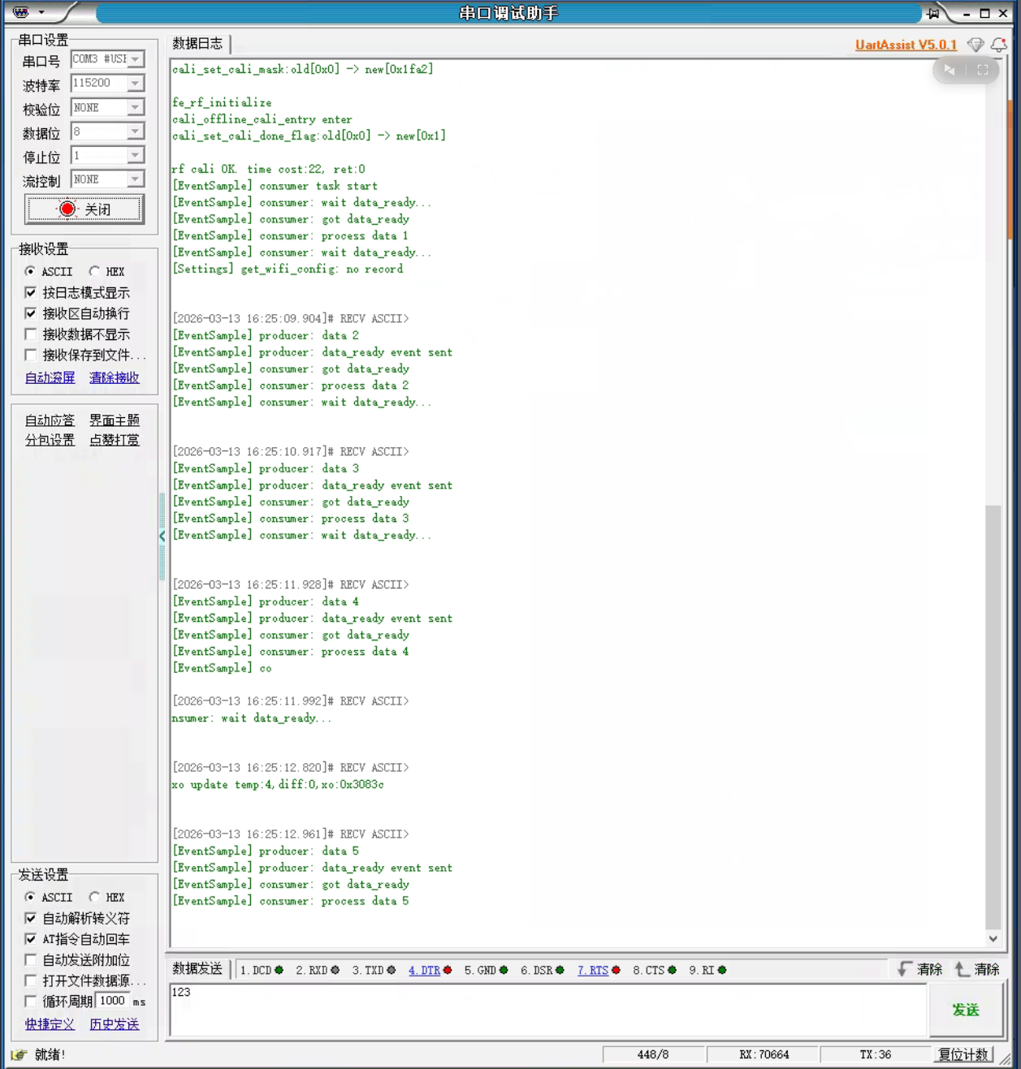Click the fullscreen overlay icon in log area

coord(983,70)
